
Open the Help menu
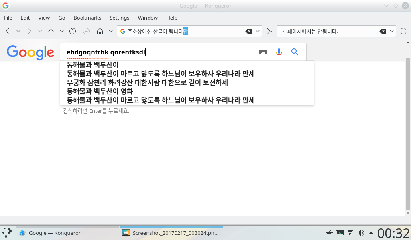172,18
